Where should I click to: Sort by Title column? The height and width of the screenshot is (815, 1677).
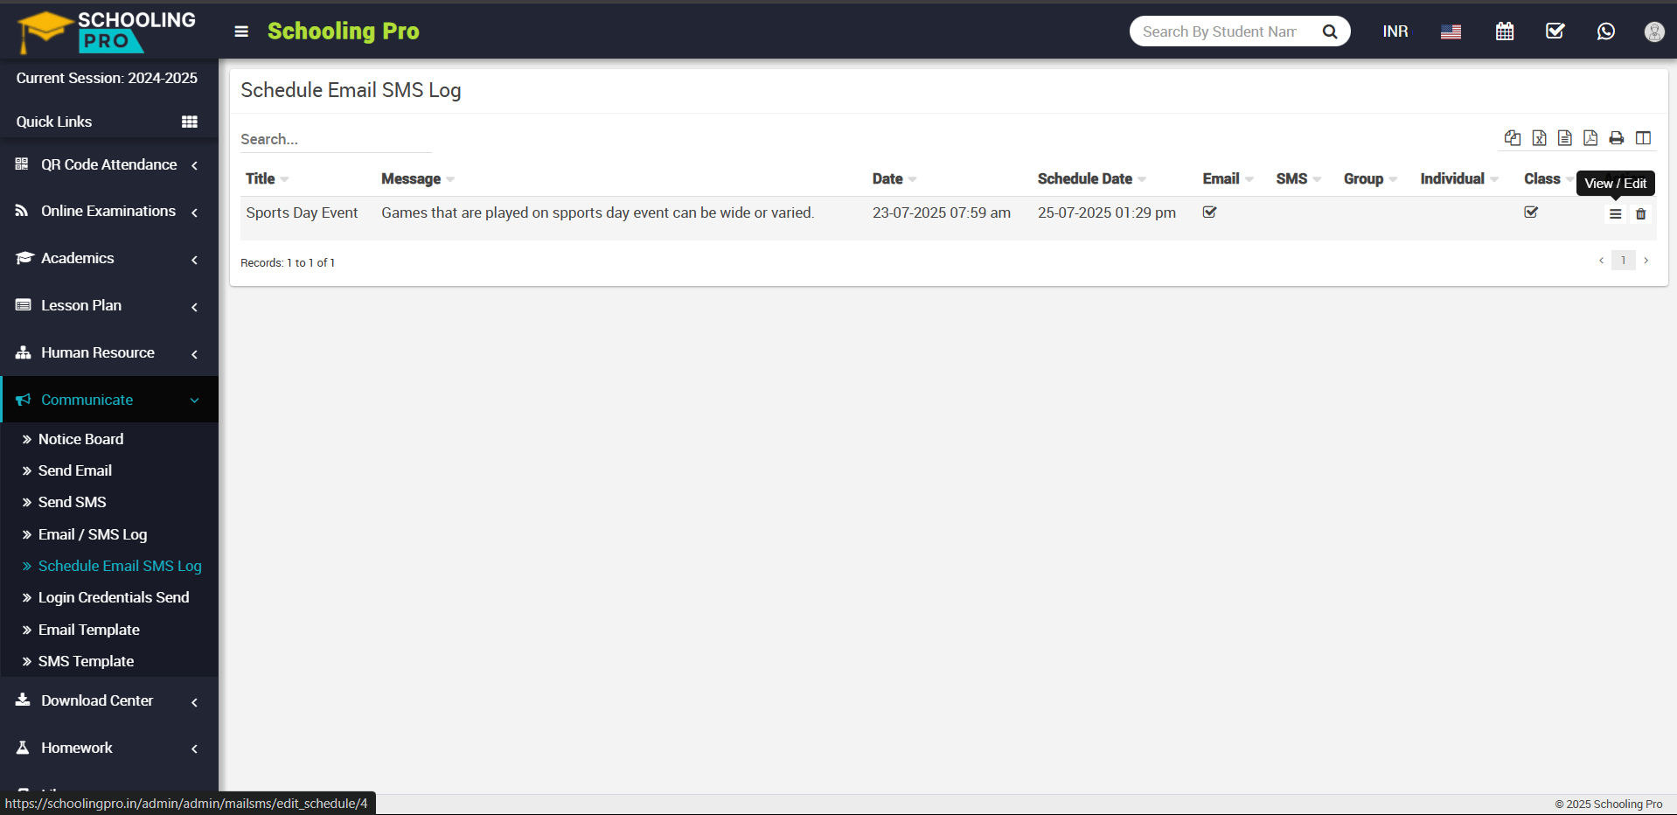coord(267,178)
